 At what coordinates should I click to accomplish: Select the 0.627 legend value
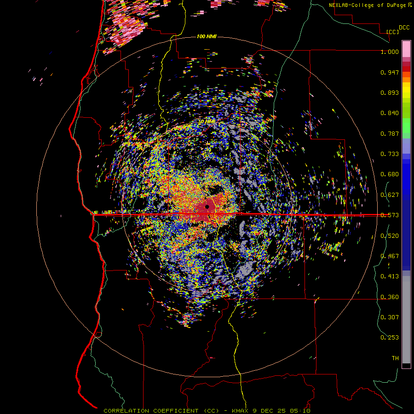pos(390,195)
